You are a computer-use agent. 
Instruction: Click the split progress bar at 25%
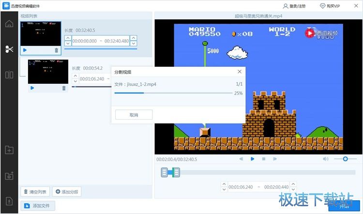click(x=173, y=93)
